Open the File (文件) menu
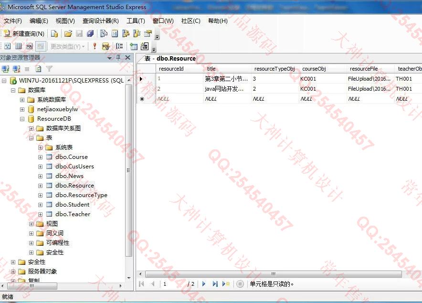The height and width of the screenshot is (303, 422). 12,21
